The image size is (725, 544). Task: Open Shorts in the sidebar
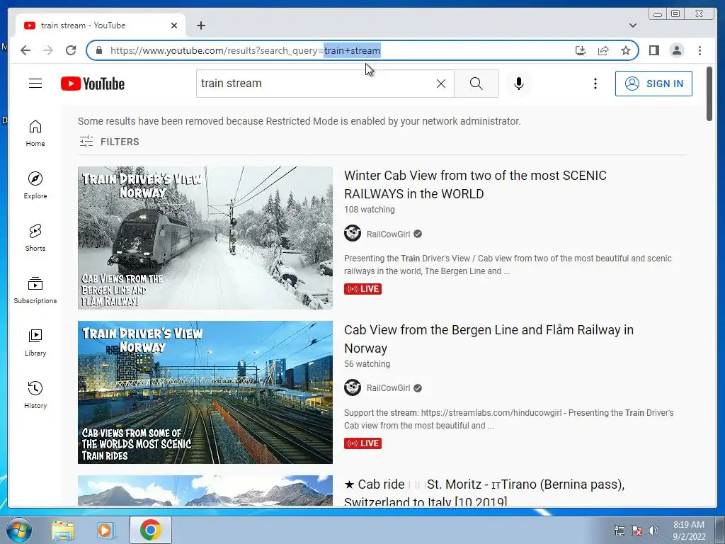pyautogui.click(x=35, y=238)
